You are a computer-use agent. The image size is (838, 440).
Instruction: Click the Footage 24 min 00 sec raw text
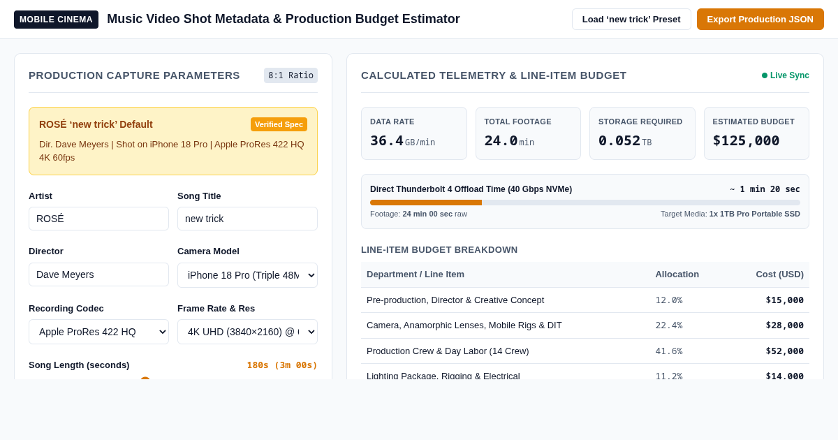tap(418, 214)
